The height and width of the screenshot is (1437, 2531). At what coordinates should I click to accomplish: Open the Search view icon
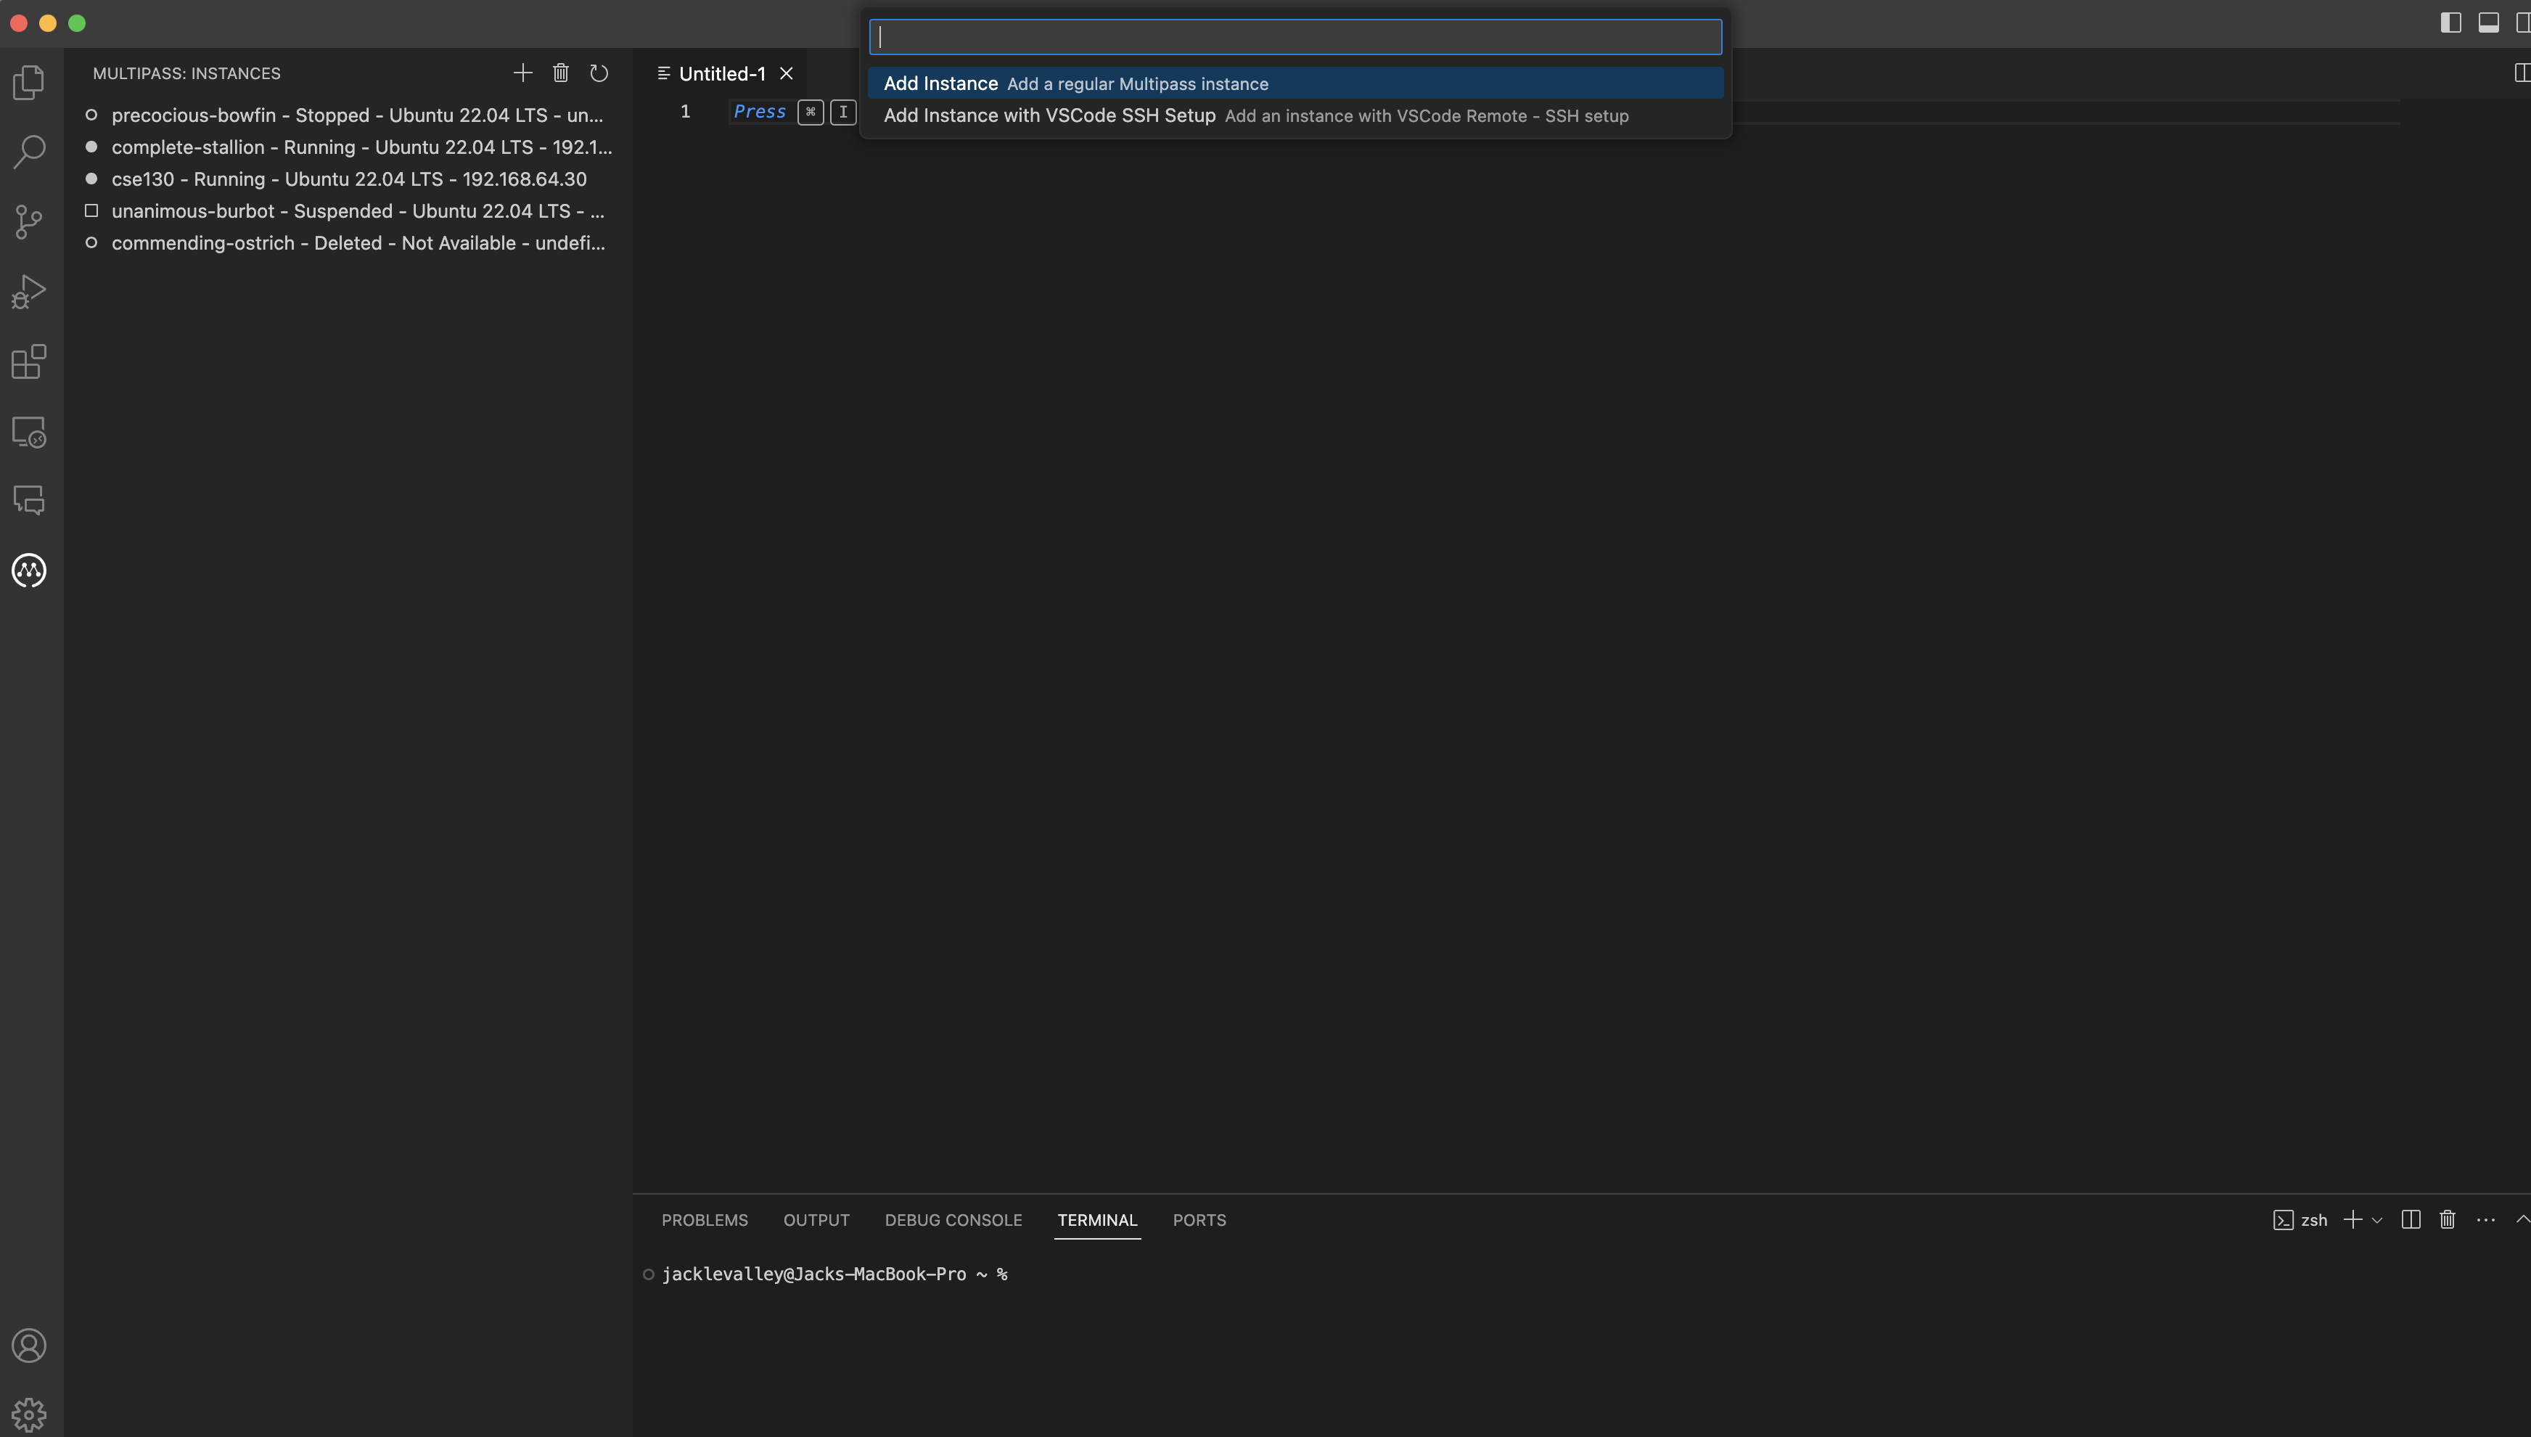(x=28, y=151)
